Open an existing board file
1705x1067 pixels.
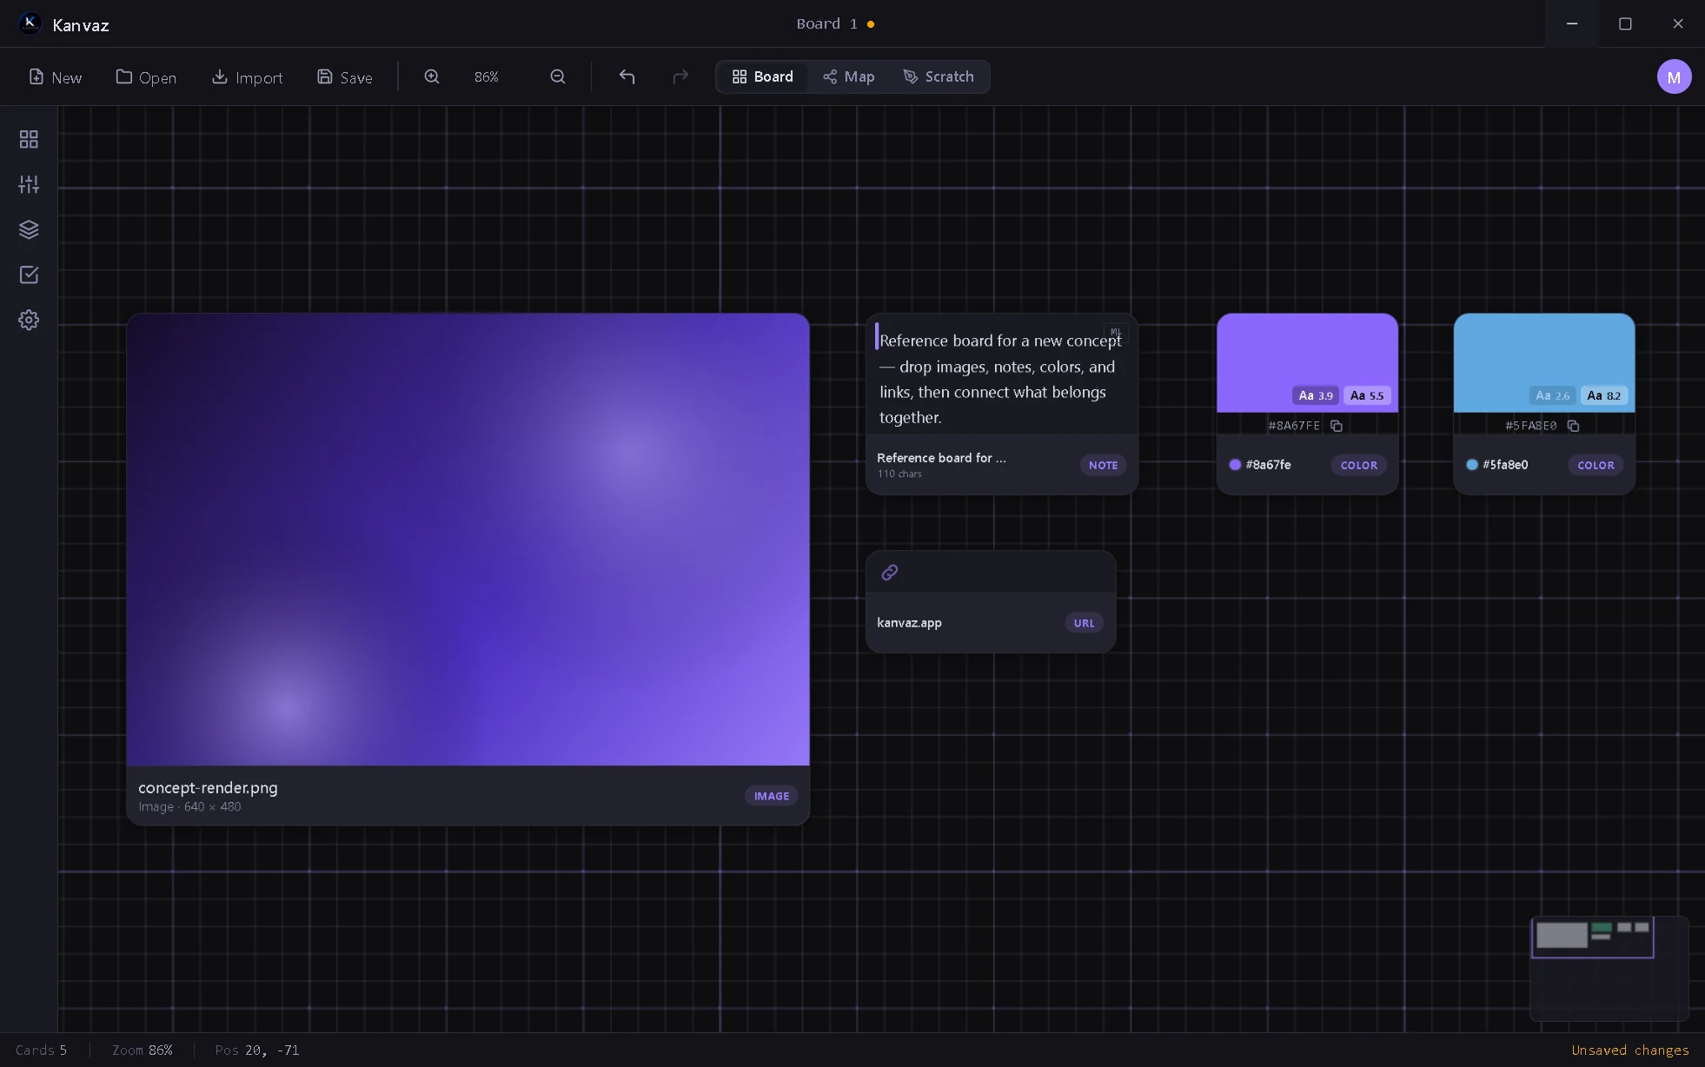(x=146, y=76)
